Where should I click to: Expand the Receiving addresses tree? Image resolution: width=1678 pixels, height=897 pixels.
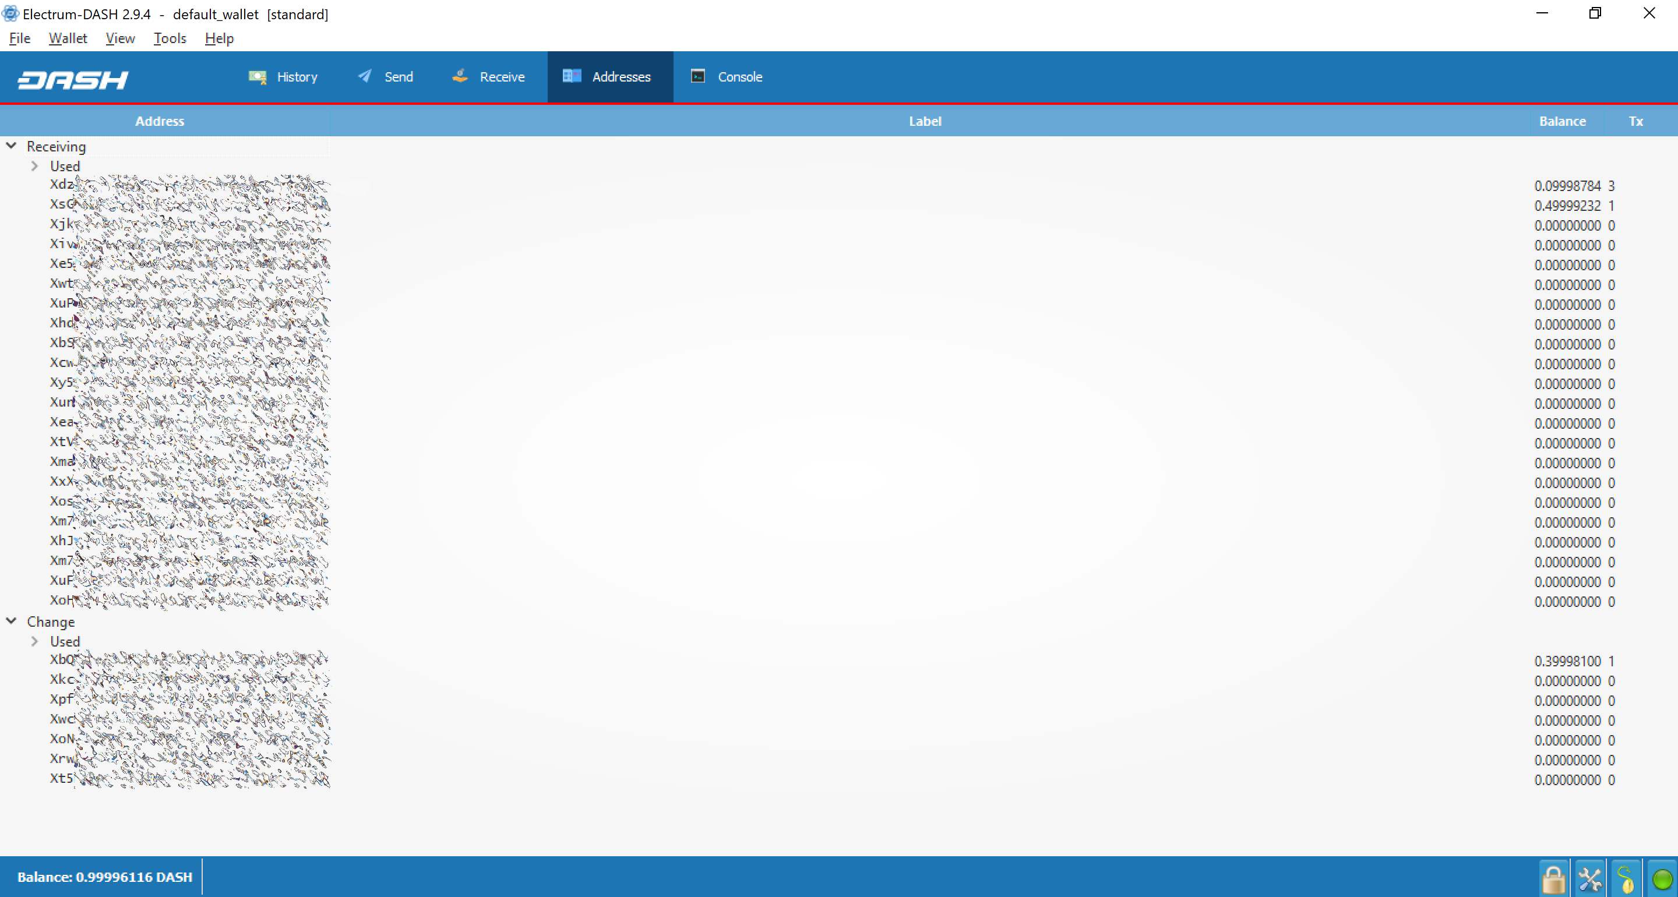12,146
